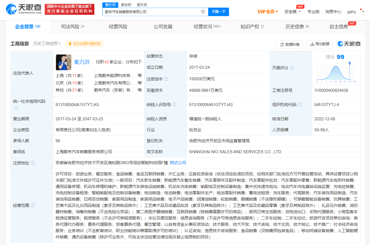Open 上海蔚来汽车有限公 company link

[x=114, y=83]
